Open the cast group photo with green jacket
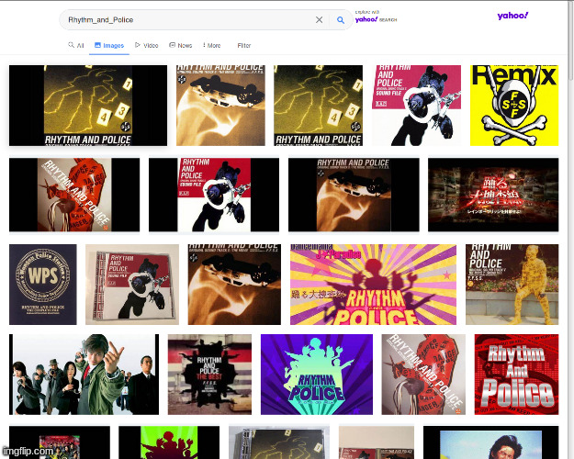 84,374
